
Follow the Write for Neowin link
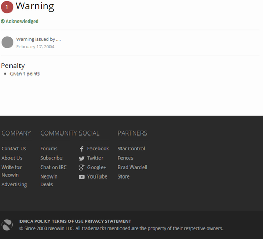click(12, 171)
